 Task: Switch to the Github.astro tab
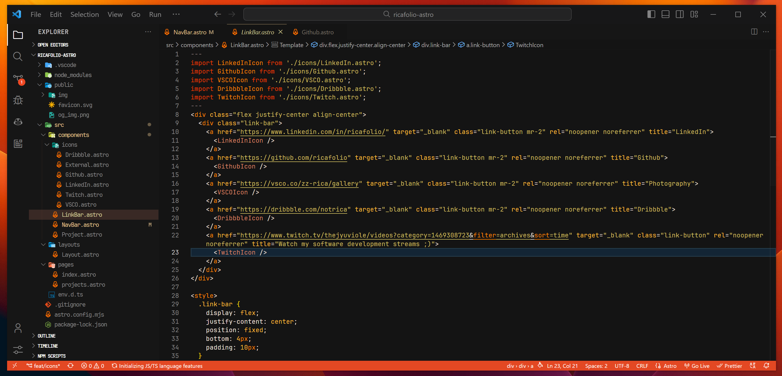pyautogui.click(x=317, y=32)
